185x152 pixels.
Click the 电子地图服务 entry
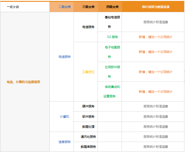pos(112,52)
